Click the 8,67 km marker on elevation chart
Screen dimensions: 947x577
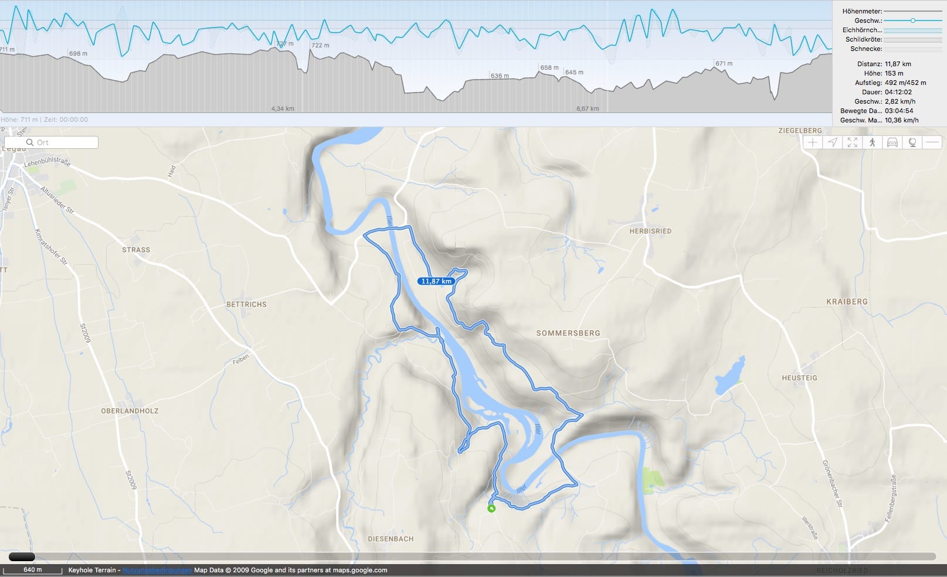coord(587,108)
